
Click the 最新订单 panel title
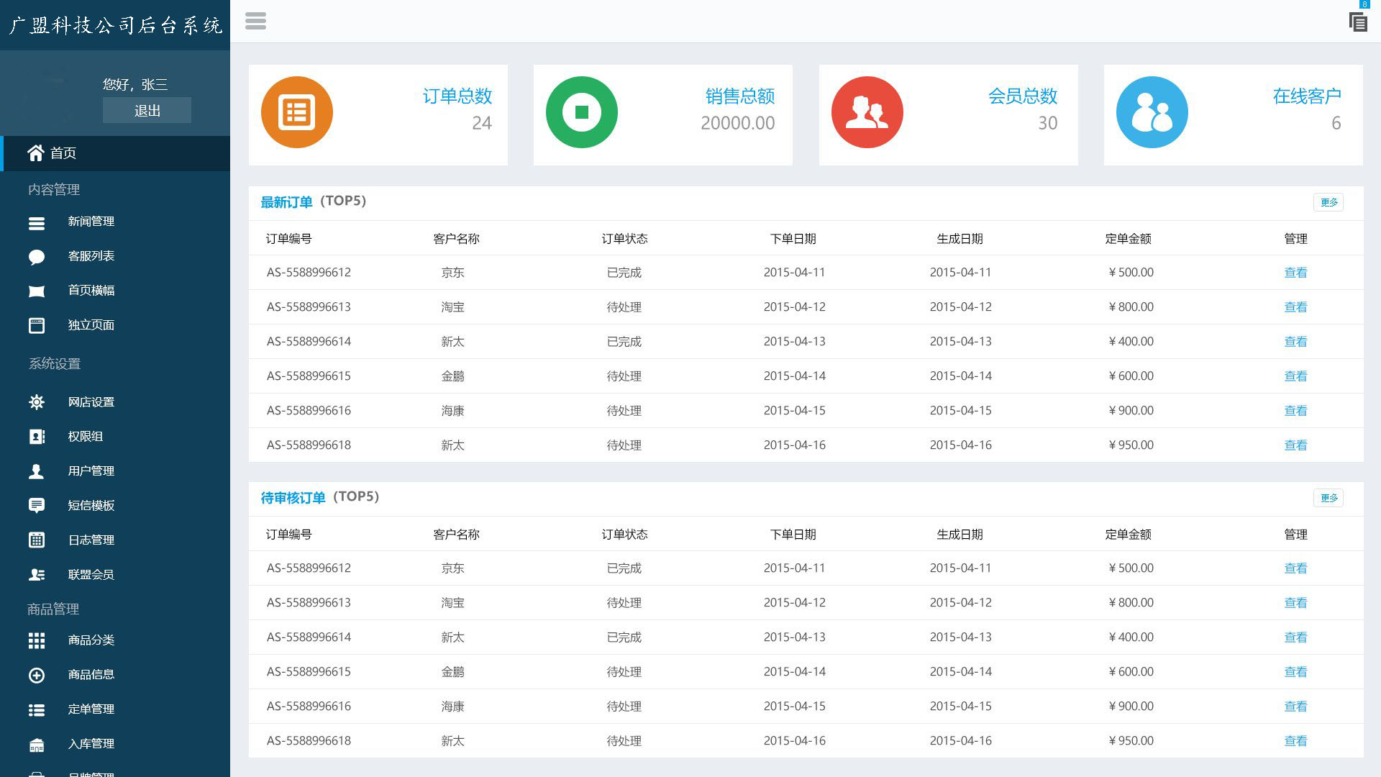pos(286,202)
